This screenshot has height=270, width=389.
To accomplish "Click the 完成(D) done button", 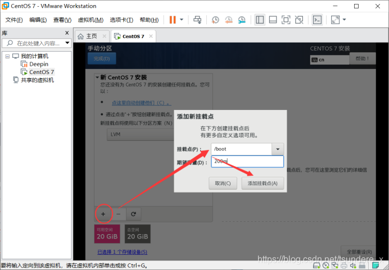I will [102, 59].
